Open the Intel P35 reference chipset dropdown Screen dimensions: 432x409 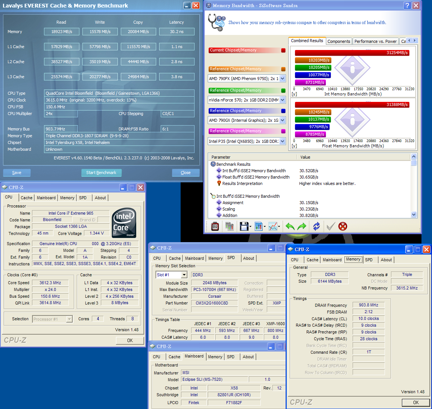pos(283,141)
